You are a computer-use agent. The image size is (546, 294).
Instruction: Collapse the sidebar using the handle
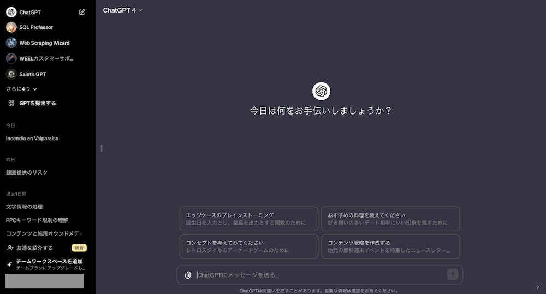[102, 148]
